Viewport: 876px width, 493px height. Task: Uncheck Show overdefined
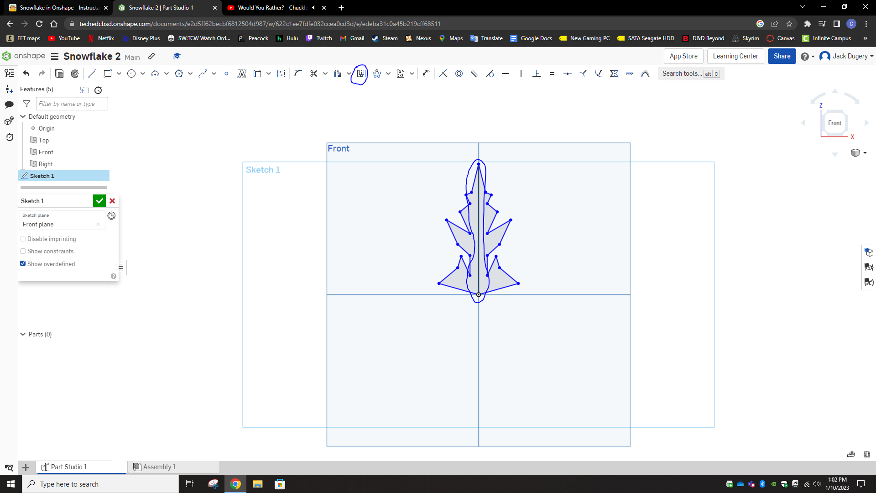(x=23, y=264)
